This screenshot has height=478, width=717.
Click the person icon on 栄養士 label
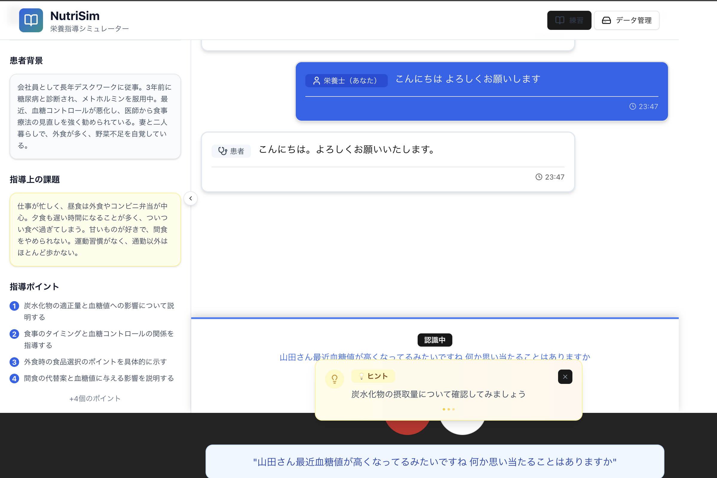pos(316,80)
